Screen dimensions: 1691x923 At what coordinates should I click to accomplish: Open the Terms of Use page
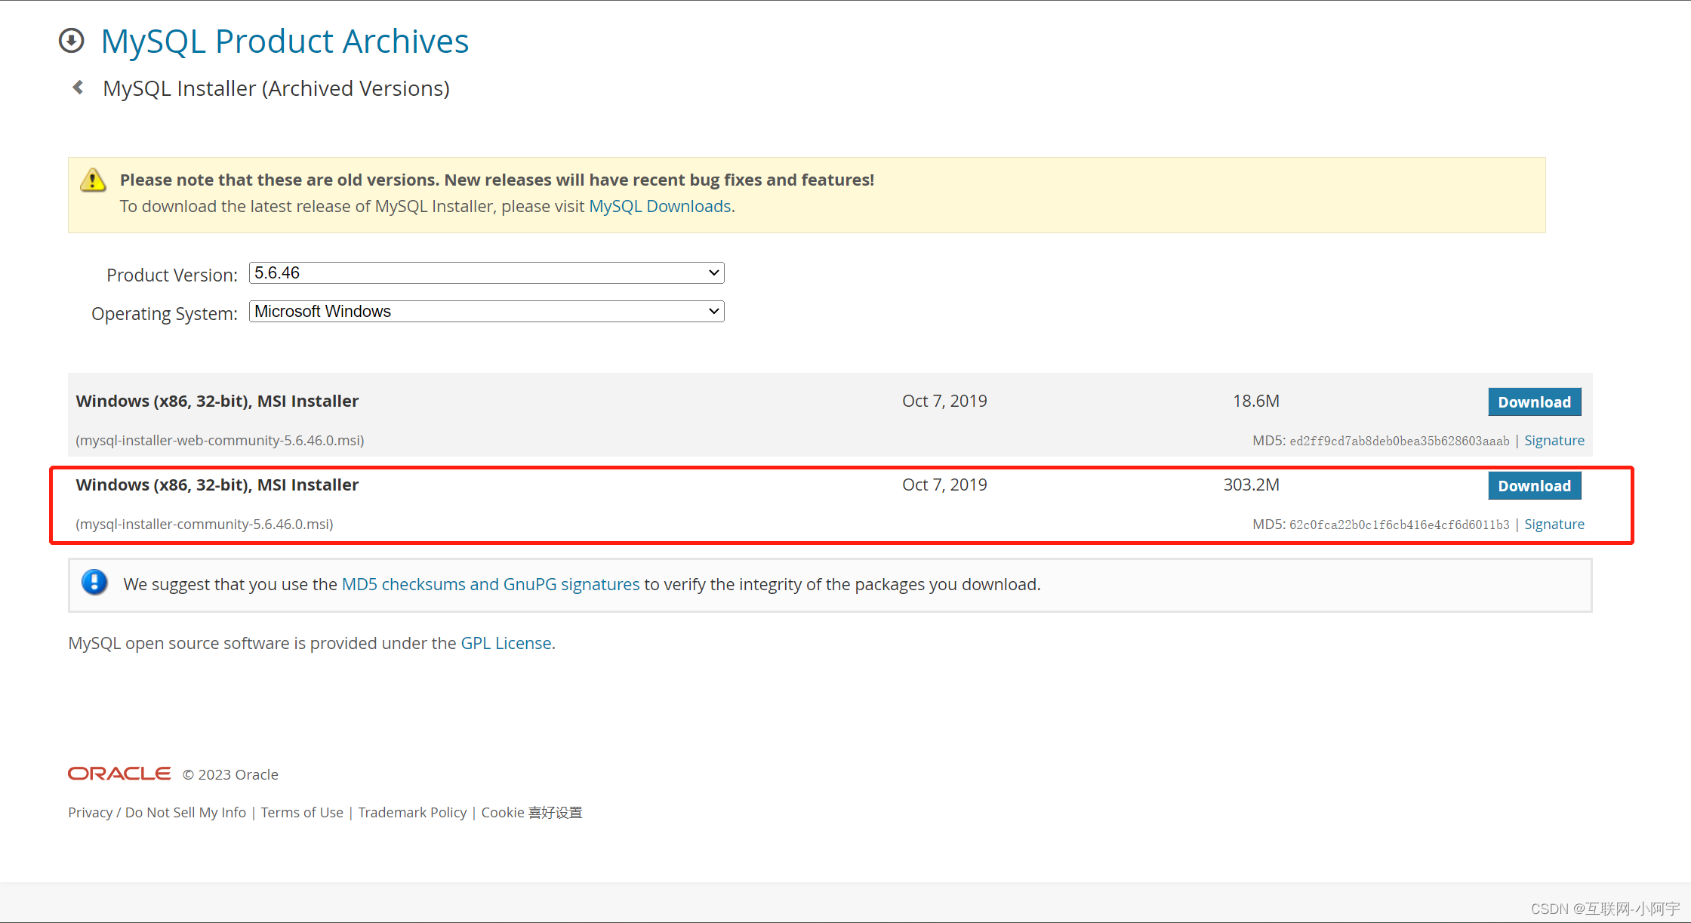pyautogui.click(x=301, y=812)
